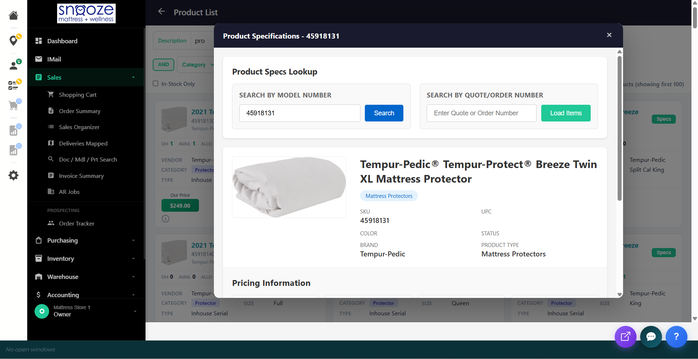Click the Mattress Store 1 avatar circle
This screenshot has height=359, width=698.
[42, 311]
